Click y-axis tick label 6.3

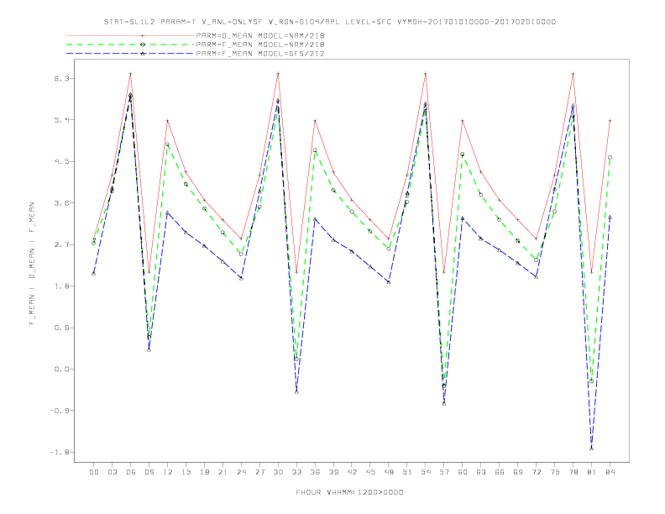coord(60,78)
